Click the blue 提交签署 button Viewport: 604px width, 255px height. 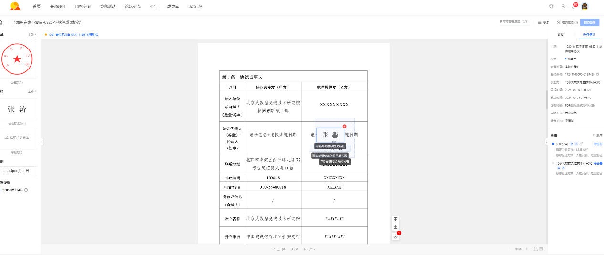coord(590,22)
